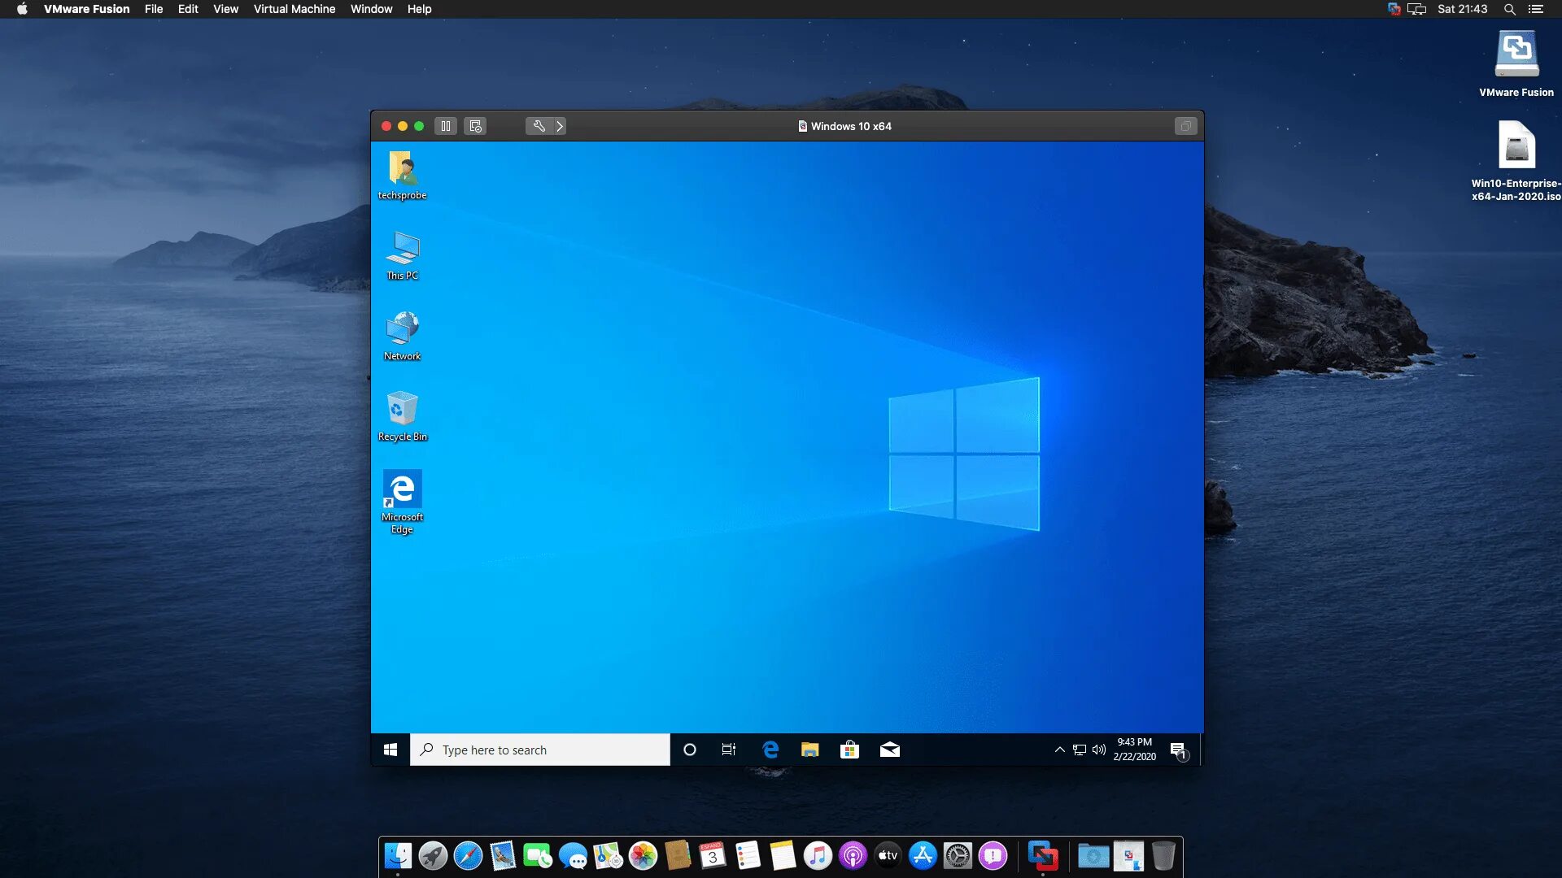The image size is (1562, 878).
Task: Open the View menu
Action: pyautogui.click(x=225, y=9)
